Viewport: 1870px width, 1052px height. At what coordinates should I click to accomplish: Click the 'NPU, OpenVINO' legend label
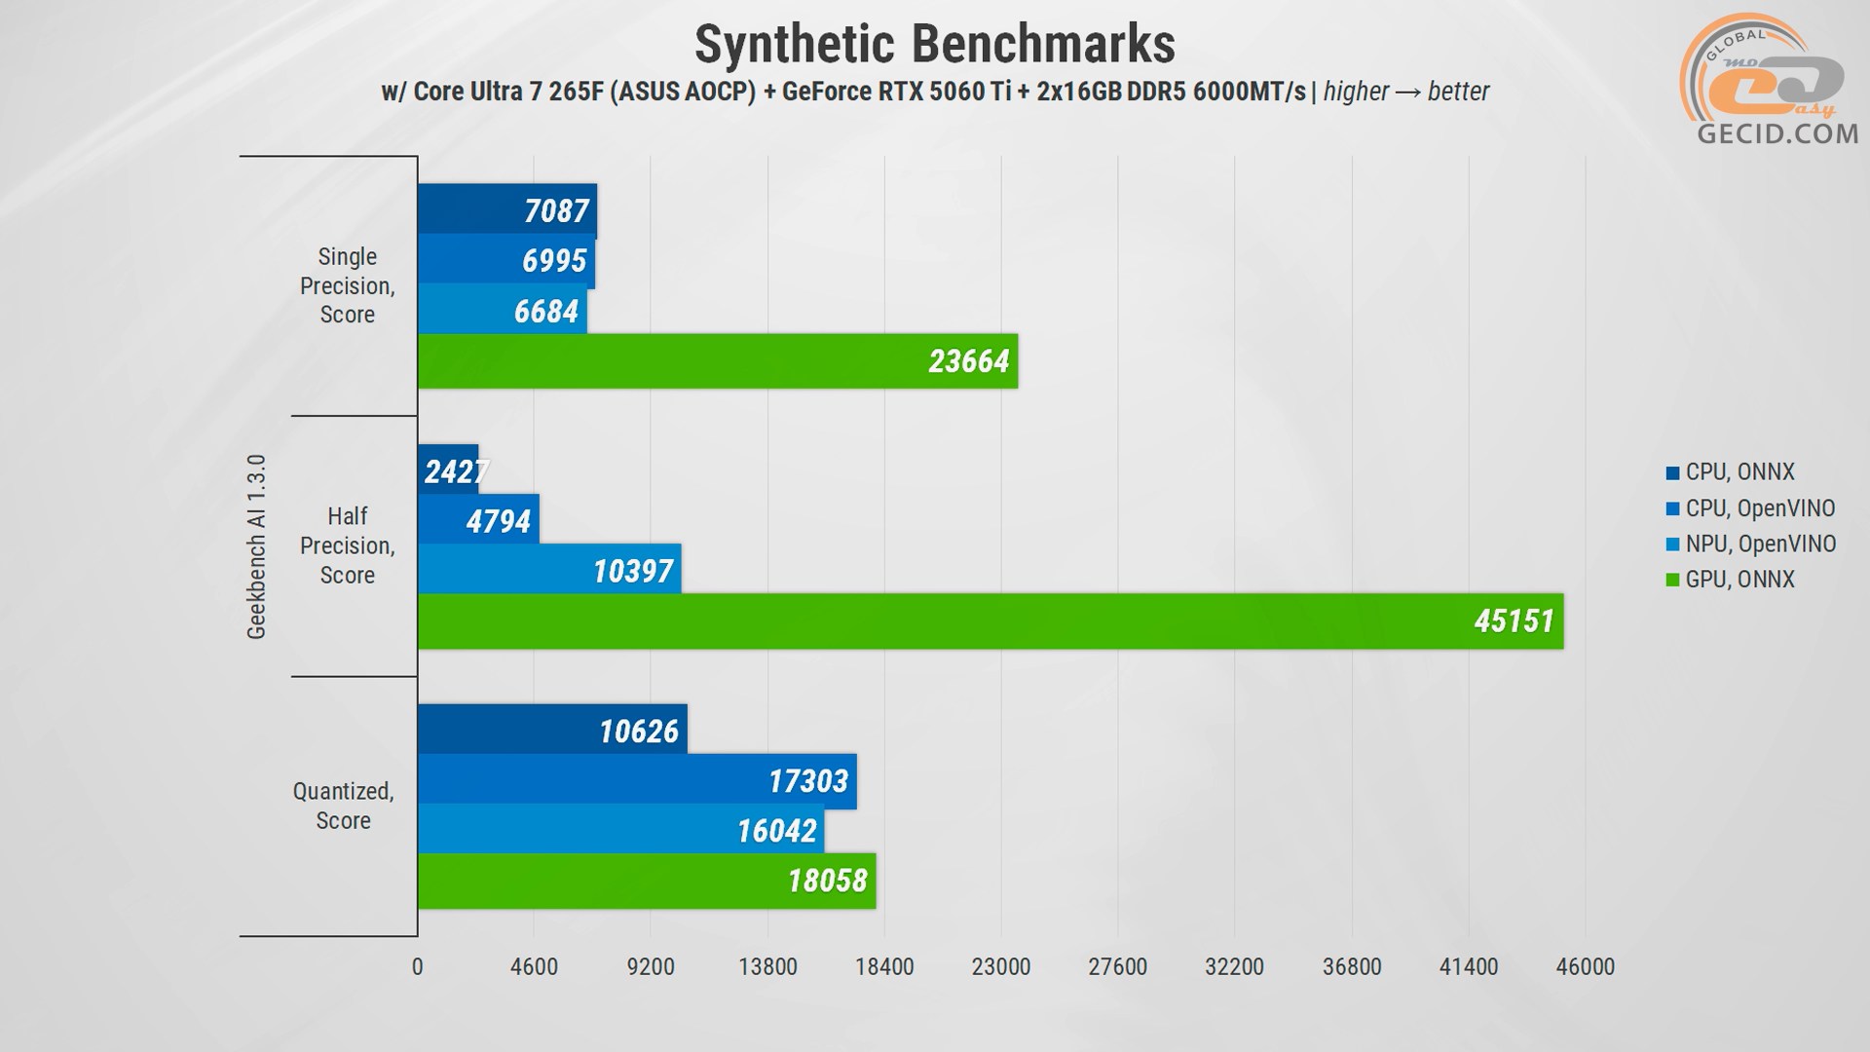1761,544
